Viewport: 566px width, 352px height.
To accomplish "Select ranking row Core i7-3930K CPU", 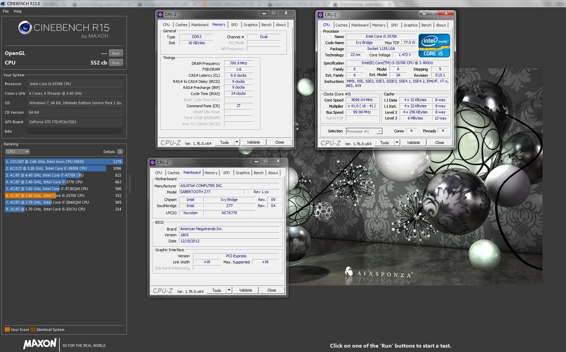I will coord(64,168).
